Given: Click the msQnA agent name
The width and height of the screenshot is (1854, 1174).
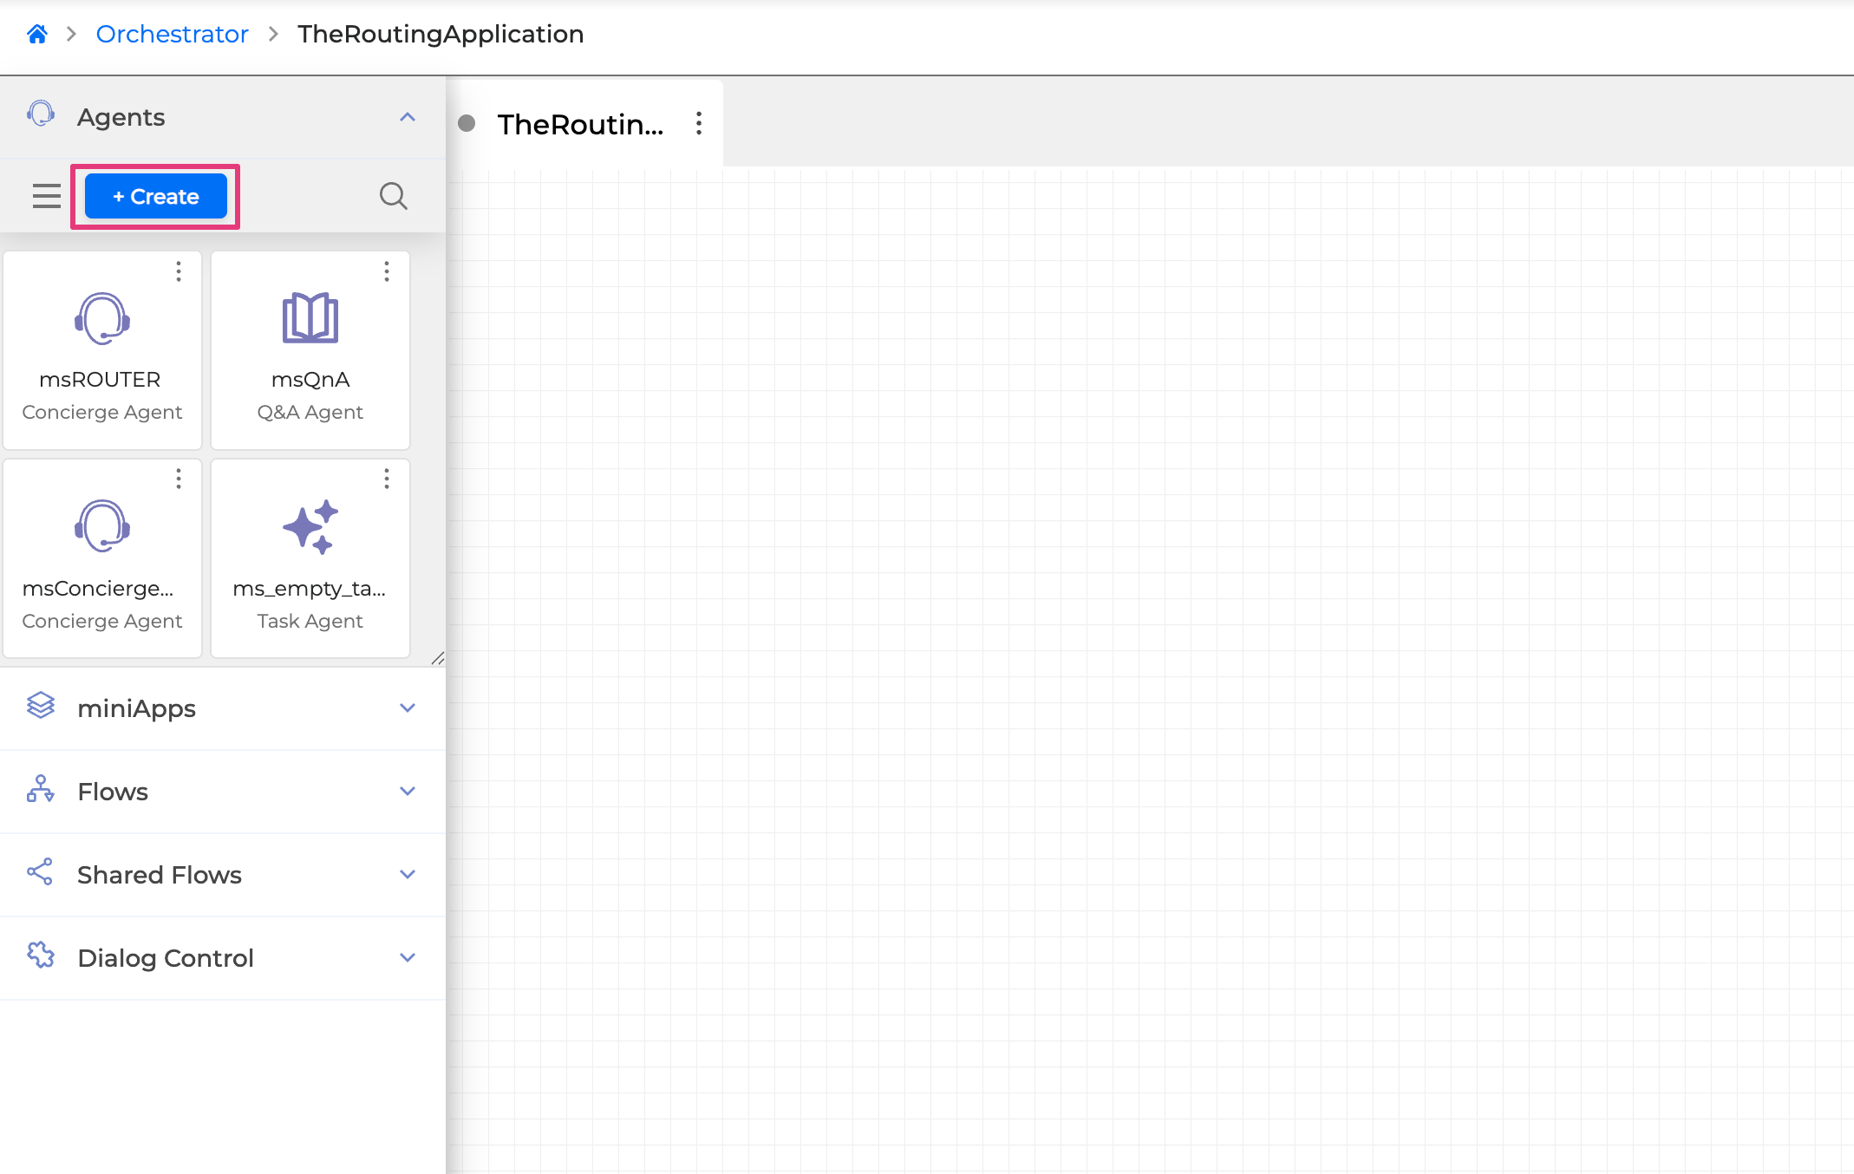Looking at the screenshot, I should point(310,380).
